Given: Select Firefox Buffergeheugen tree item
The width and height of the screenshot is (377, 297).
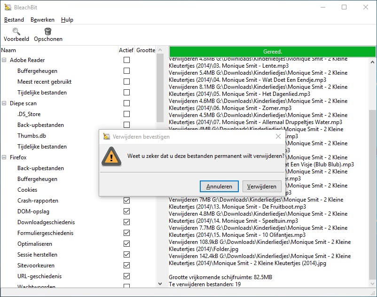Looking at the screenshot, I should [x=37, y=179].
